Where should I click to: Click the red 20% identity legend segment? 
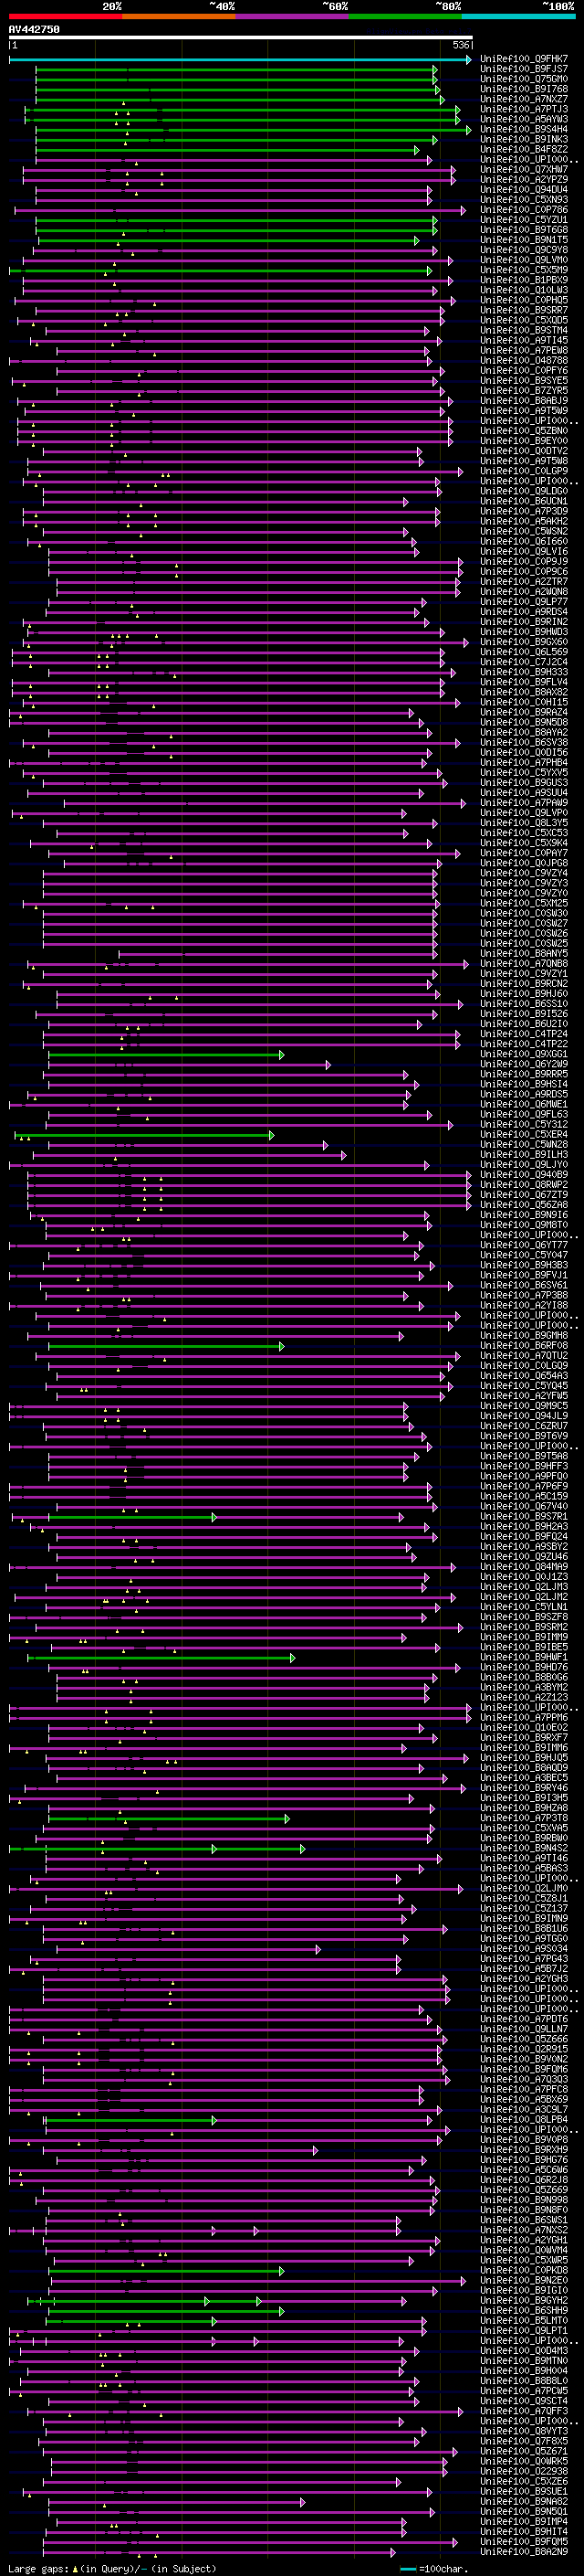click(x=66, y=16)
